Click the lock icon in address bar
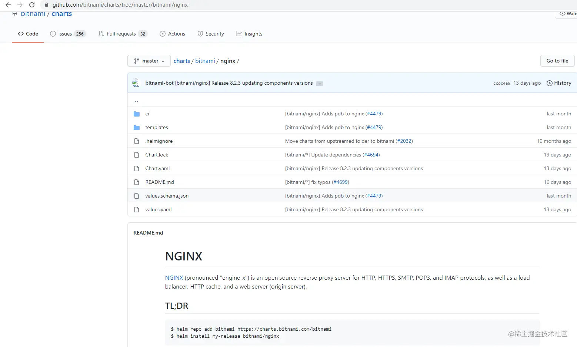Image resolution: width=577 pixels, height=347 pixels. point(47,5)
